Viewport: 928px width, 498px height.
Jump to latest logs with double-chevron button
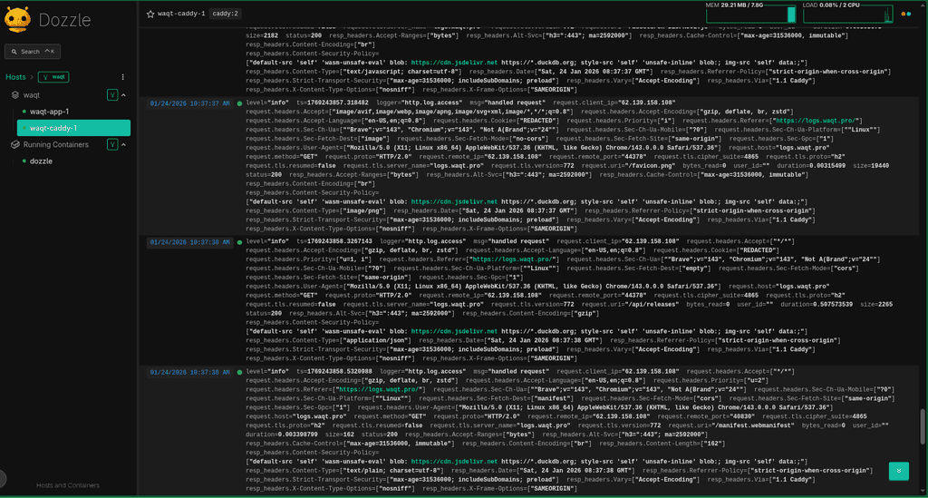pyautogui.click(x=898, y=471)
